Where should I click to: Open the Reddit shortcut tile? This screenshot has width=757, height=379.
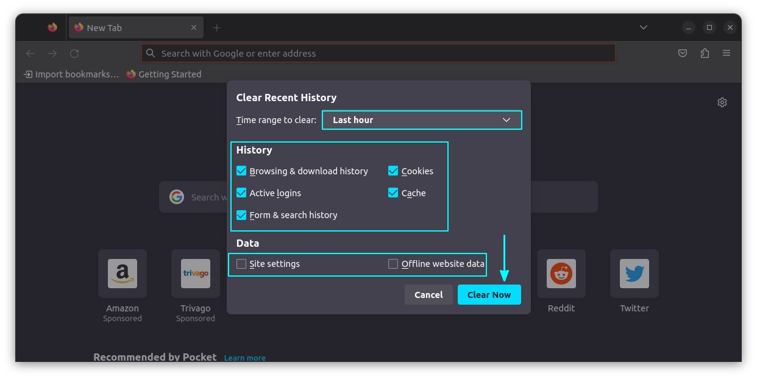561,274
